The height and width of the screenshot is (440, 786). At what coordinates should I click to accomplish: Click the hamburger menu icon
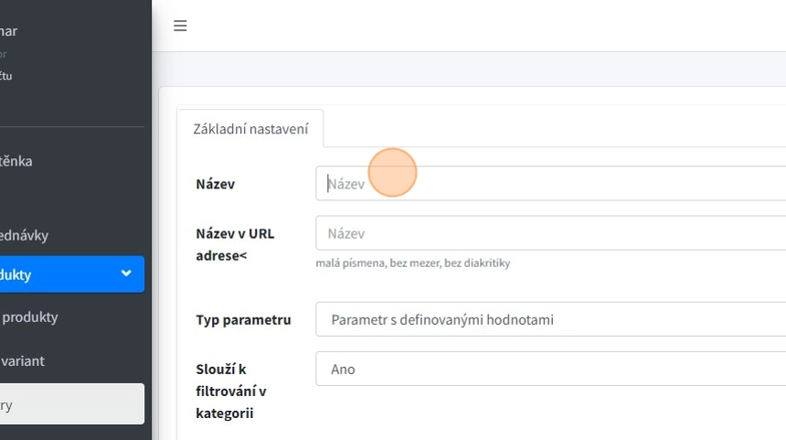pyautogui.click(x=180, y=26)
